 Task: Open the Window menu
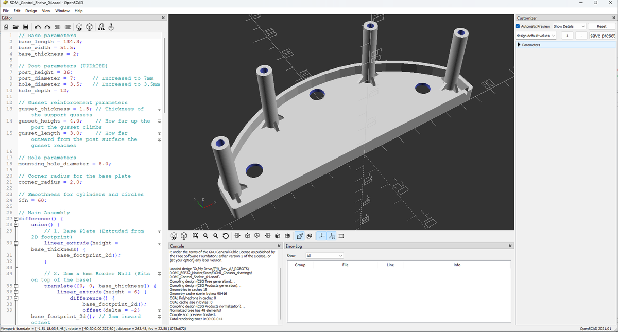coord(62,11)
